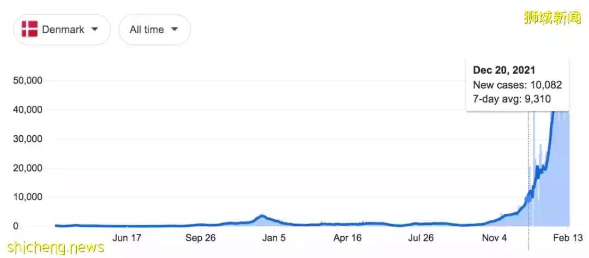
Task: Click the shicheng.news watermark link
Action: click(52, 248)
